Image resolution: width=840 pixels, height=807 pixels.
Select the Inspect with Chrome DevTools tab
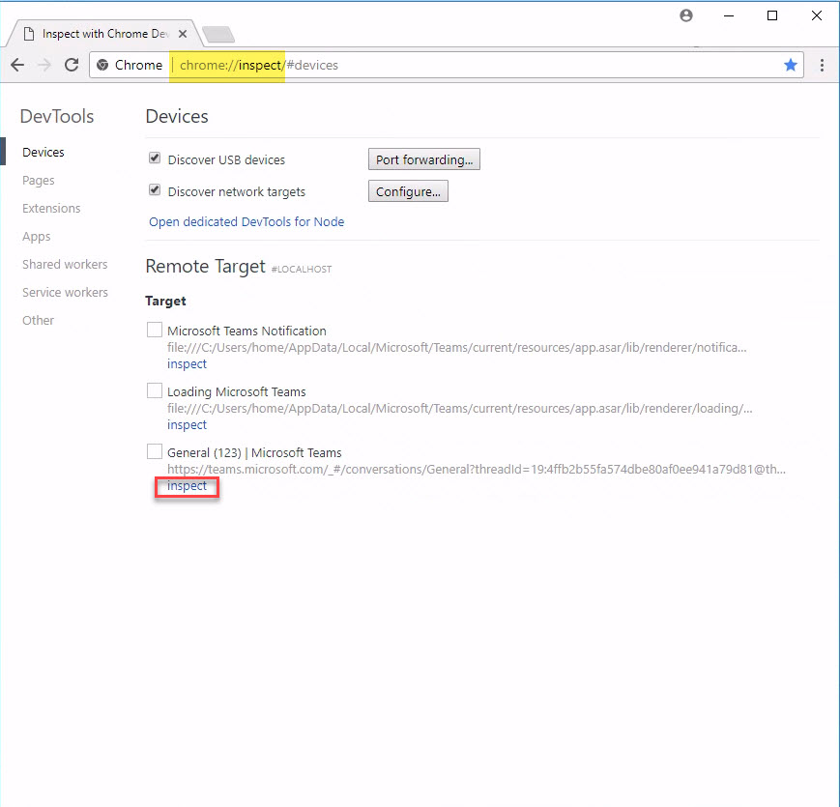pyautogui.click(x=105, y=34)
